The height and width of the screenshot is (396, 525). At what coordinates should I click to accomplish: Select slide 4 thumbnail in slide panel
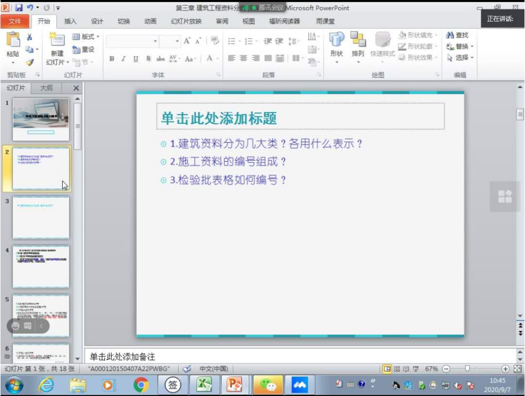point(41,266)
